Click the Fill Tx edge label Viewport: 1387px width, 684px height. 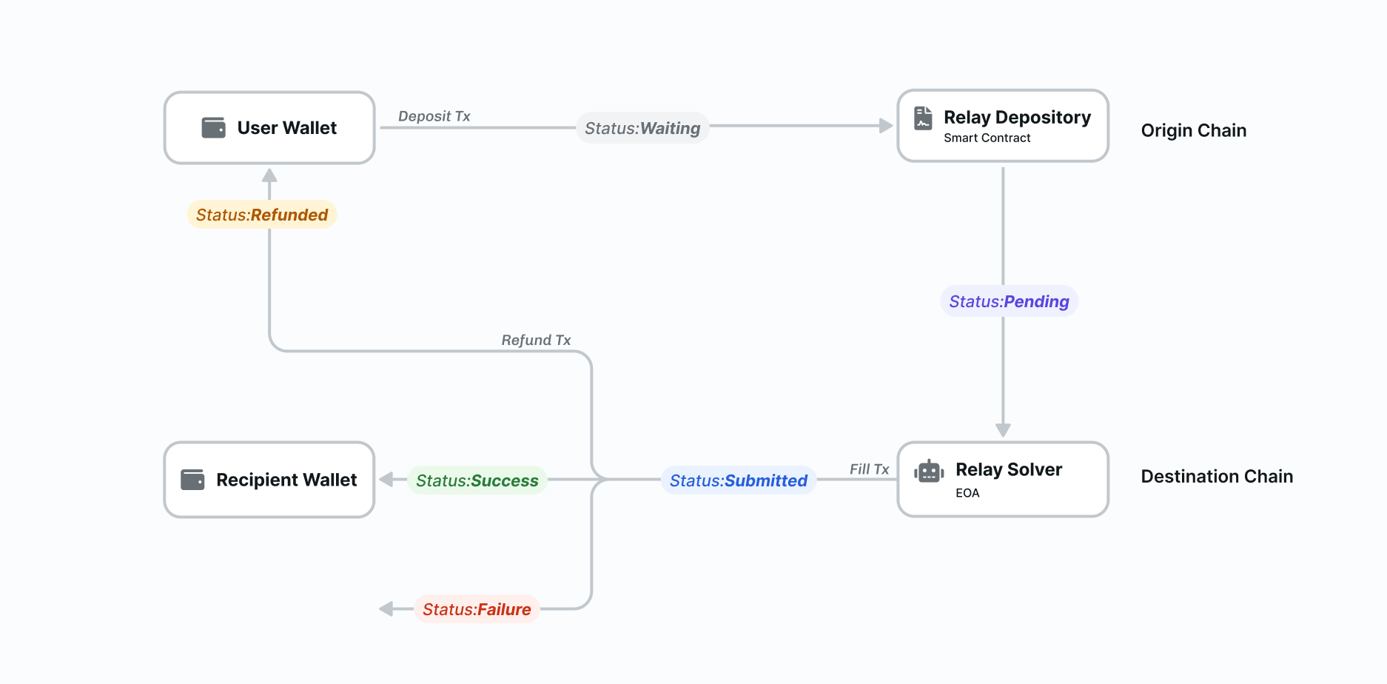(869, 469)
